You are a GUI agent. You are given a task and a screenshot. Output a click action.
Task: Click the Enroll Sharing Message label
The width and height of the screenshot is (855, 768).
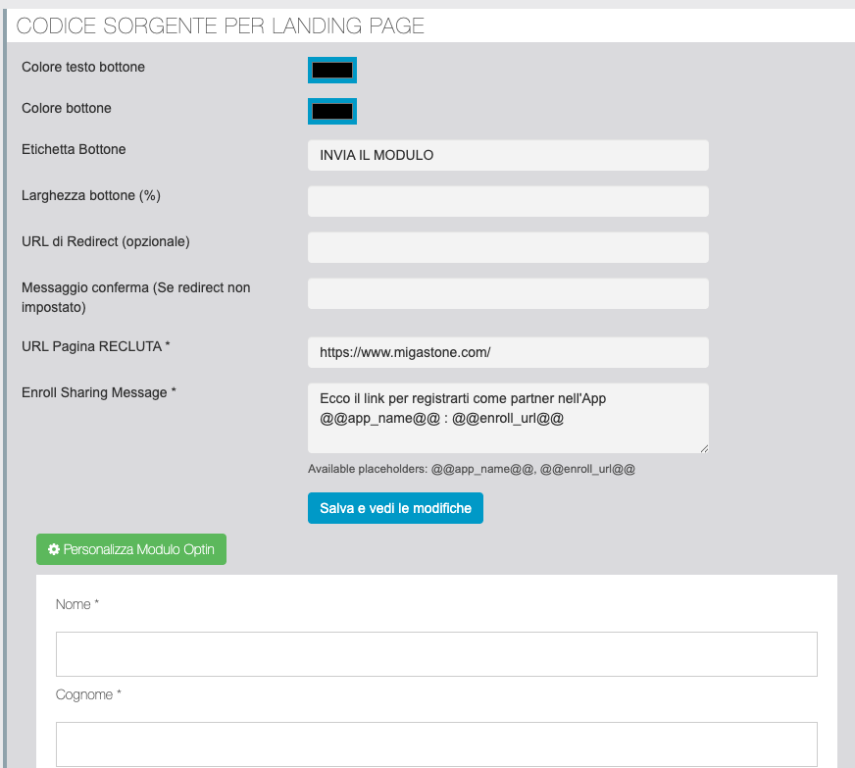pos(99,392)
